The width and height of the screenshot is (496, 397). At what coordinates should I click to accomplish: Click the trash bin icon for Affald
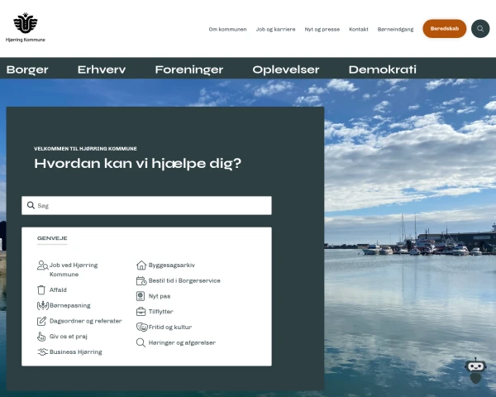pos(41,289)
